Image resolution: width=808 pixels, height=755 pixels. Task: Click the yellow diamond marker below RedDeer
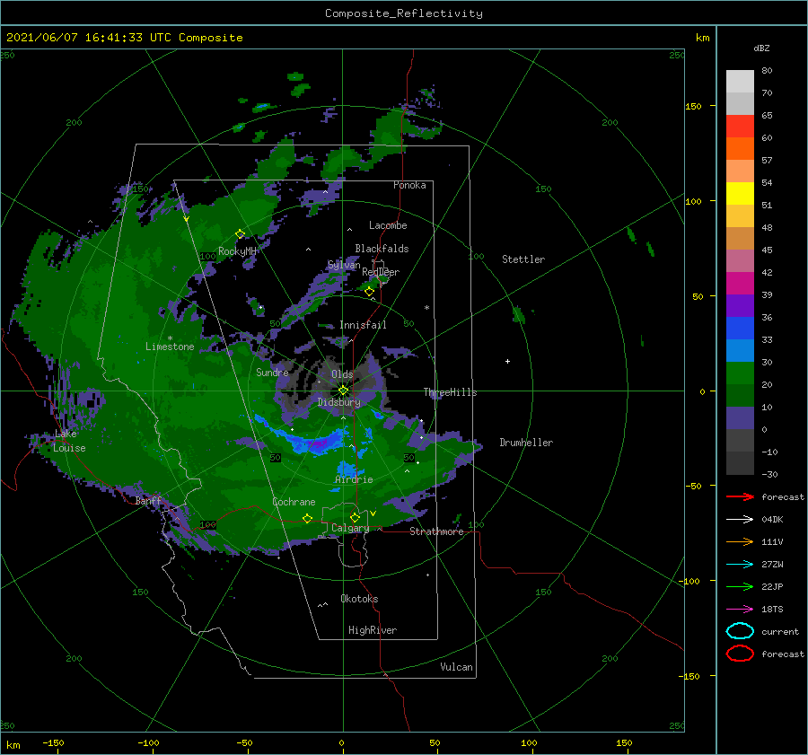tap(369, 292)
